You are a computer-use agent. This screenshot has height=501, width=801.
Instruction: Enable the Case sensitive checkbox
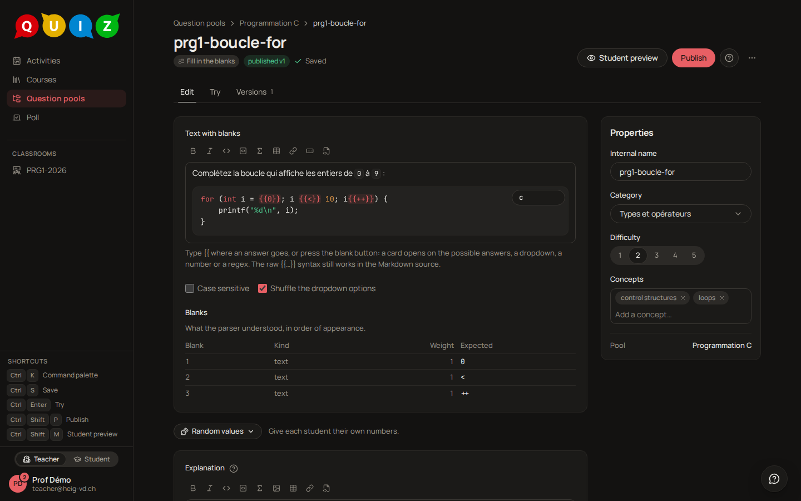(190, 288)
